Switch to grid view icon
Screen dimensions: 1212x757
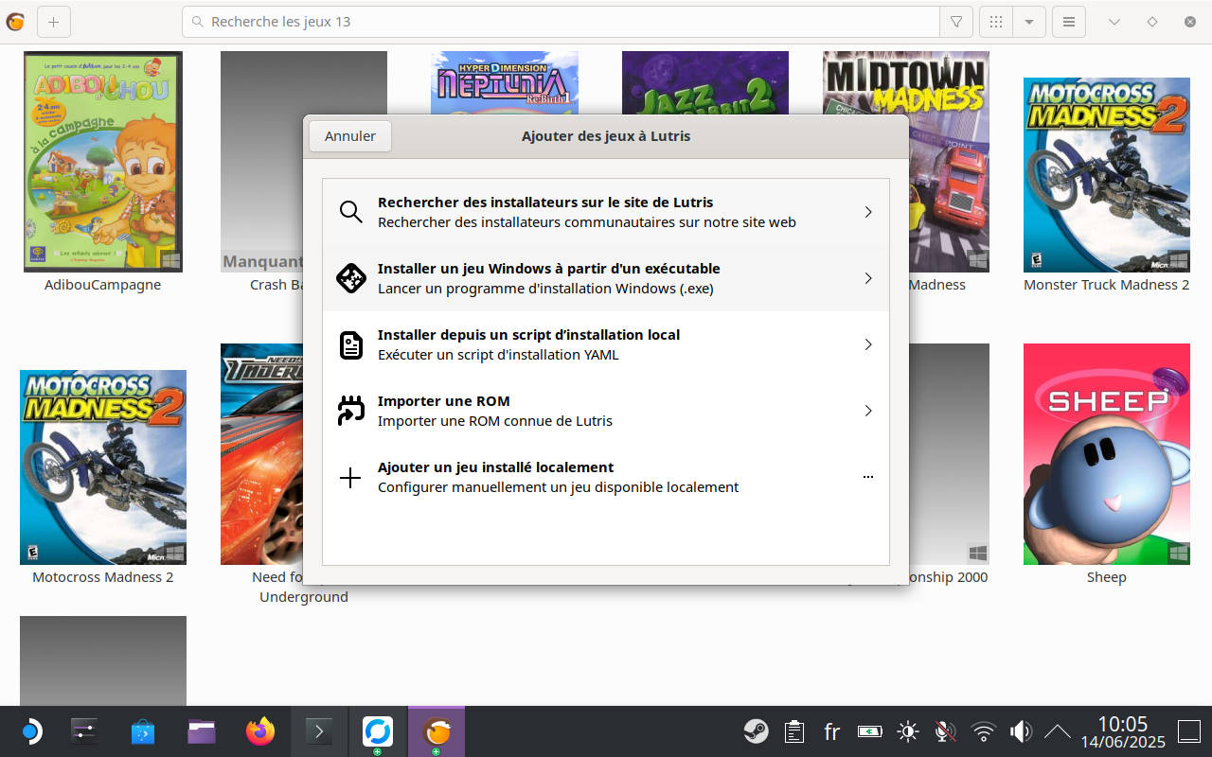tap(996, 22)
